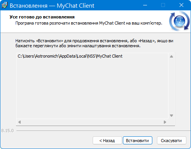Click the line starting Натисніть «Встановити»
Image resolution: width=191 pixels, height=149 pixels.
(x=94, y=41)
